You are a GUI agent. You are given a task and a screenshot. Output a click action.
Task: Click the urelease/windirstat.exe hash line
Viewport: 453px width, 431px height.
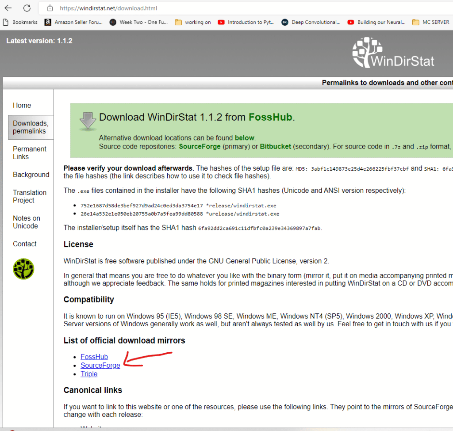180,214
